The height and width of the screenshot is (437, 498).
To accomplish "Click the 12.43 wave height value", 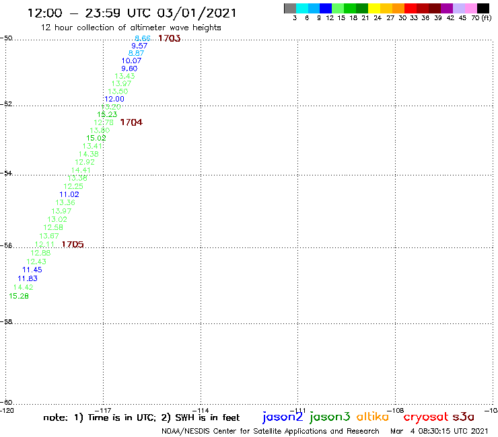I will [x=36, y=262].
